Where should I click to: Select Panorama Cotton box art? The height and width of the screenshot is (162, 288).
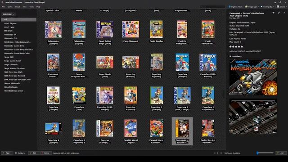point(53,62)
